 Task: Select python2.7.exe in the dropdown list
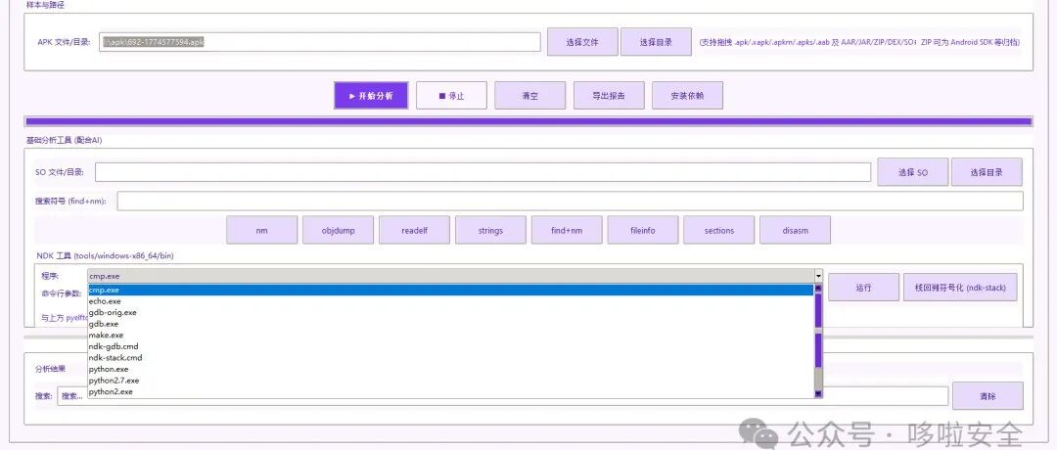pos(450,381)
